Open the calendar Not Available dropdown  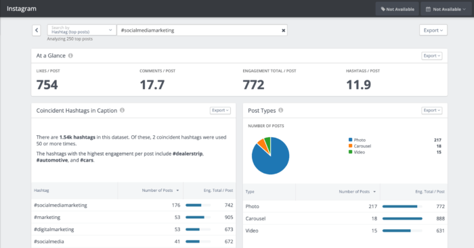[446, 9]
